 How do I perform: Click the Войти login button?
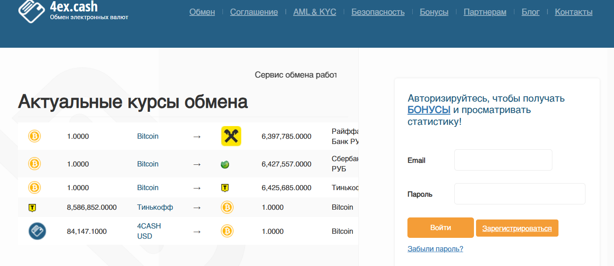[x=440, y=228]
